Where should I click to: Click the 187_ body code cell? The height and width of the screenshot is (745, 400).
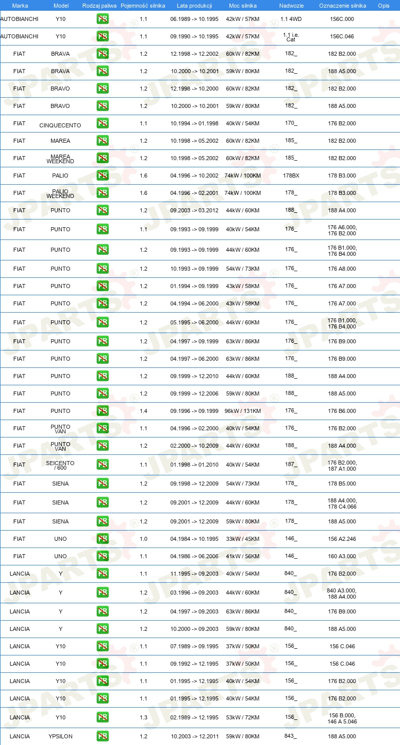(x=291, y=465)
